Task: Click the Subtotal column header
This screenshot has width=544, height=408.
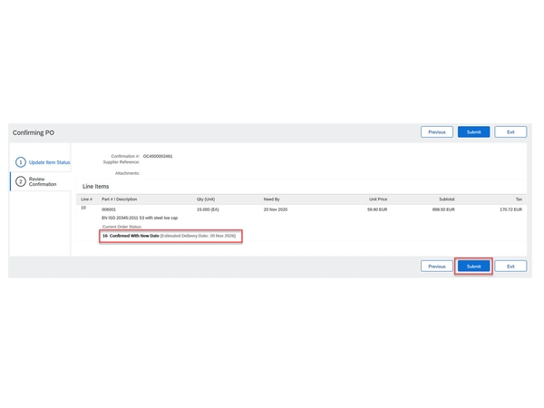Action: point(446,199)
